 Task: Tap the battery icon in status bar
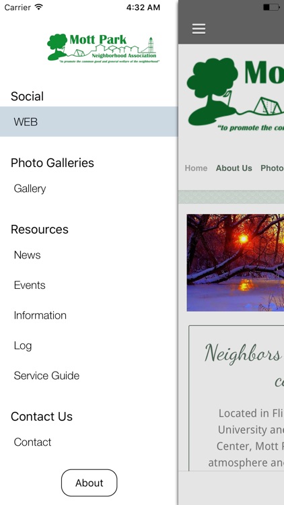click(271, 7)
